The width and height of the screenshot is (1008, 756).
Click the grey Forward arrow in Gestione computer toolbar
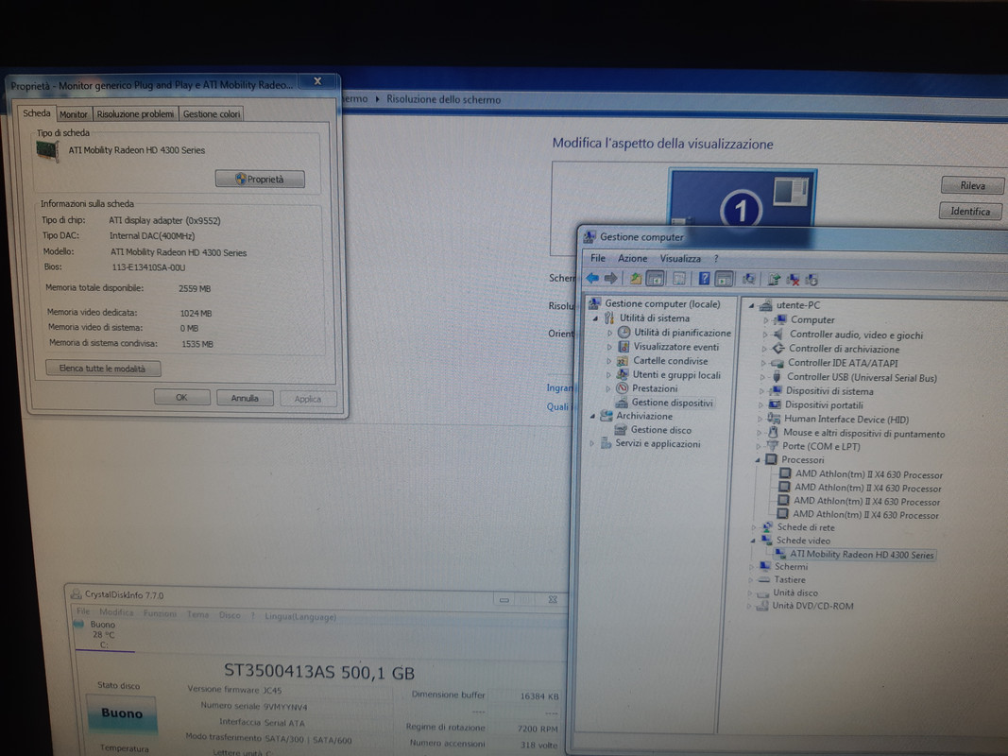tap(610, 279)
